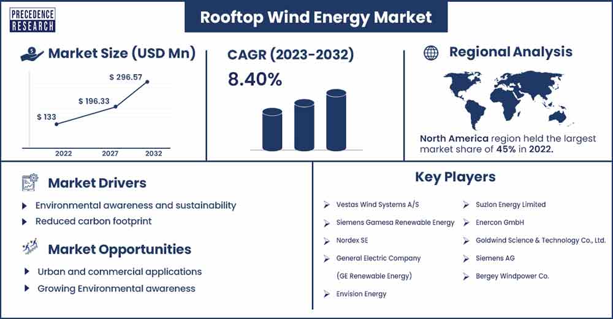This screenshot has width=613, height=319.
Task: Click the Regional Analysis heading
Action: [x=511, y=52]
